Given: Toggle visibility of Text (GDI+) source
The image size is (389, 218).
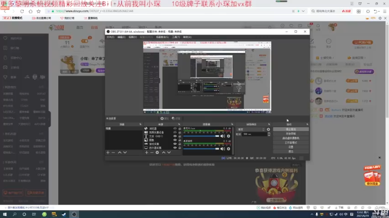Looking at the screenshot, I should click(175, 136).
